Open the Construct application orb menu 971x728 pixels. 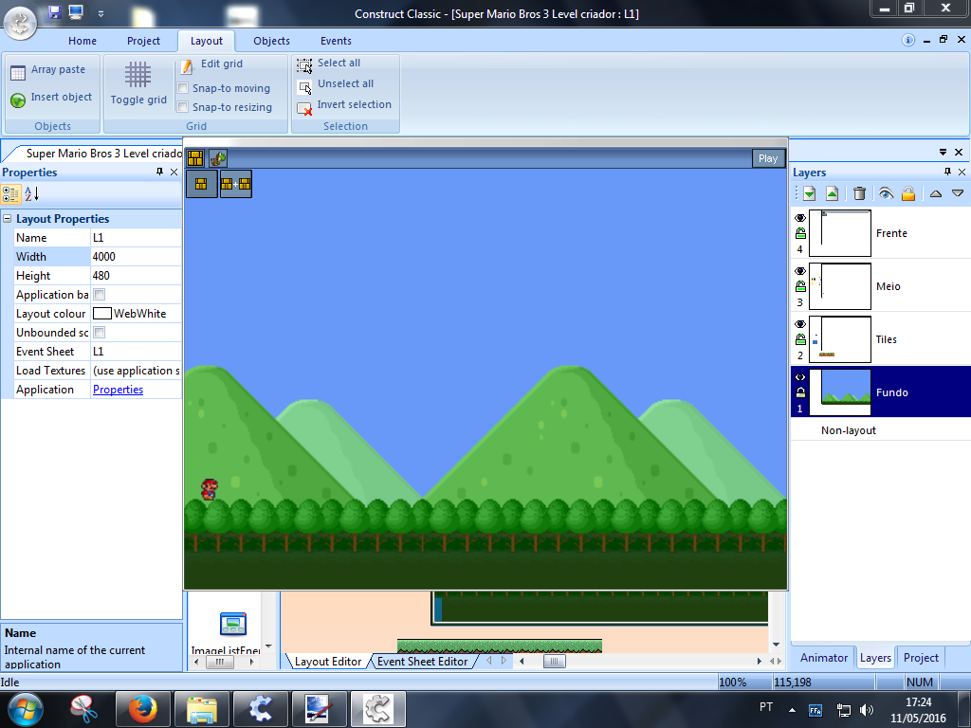click(21, 23)
